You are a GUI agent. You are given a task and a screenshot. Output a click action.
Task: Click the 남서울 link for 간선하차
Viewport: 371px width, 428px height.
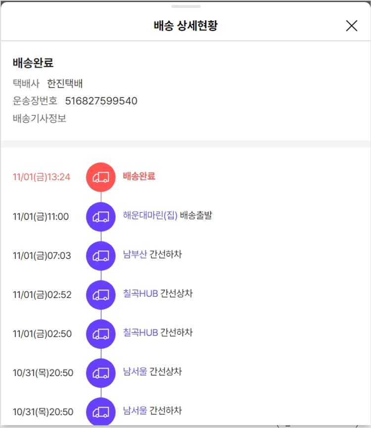tap(135, 411)
